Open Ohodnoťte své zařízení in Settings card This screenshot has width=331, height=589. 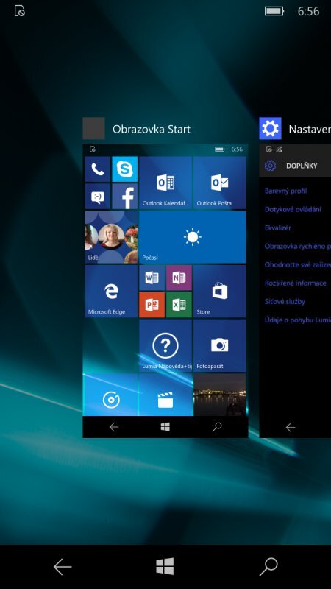tap(298, 265)
